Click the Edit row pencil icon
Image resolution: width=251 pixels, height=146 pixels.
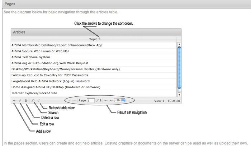(x=20, y=101)
